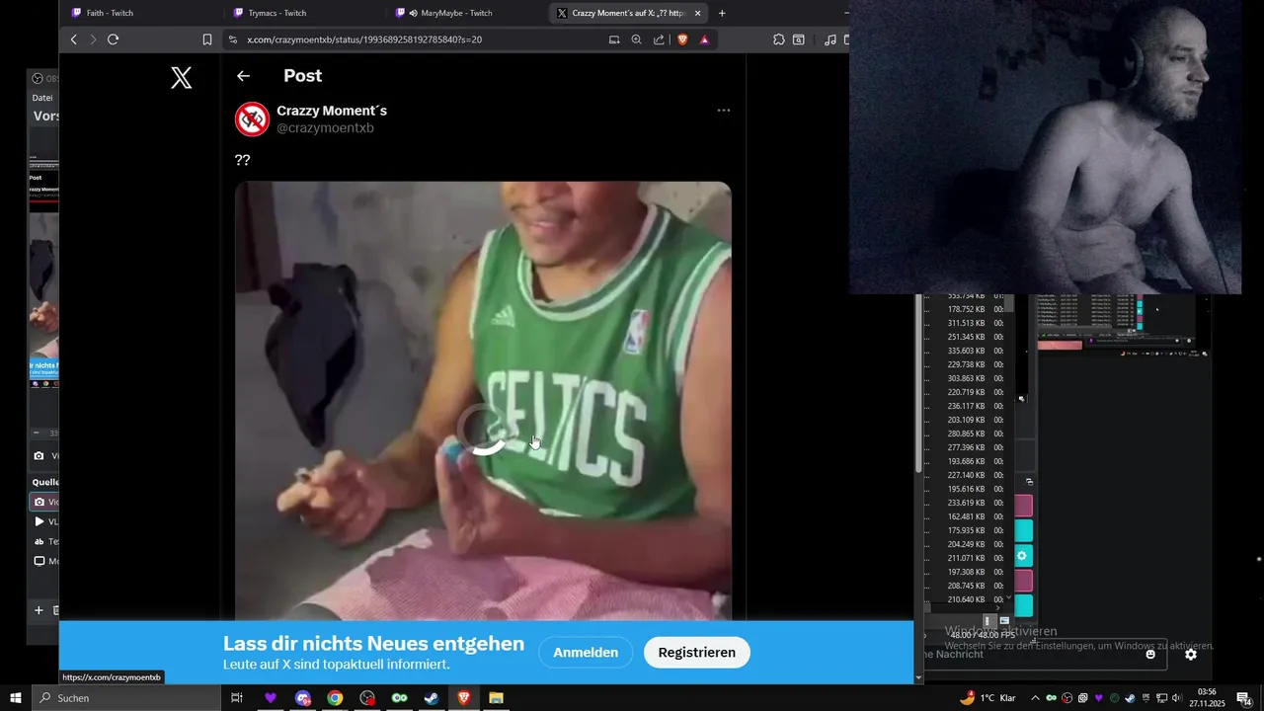Click the Crazzy Moment's profile avatar
The width and height of the screenshot is (1264, 711).
click(253, 119)
